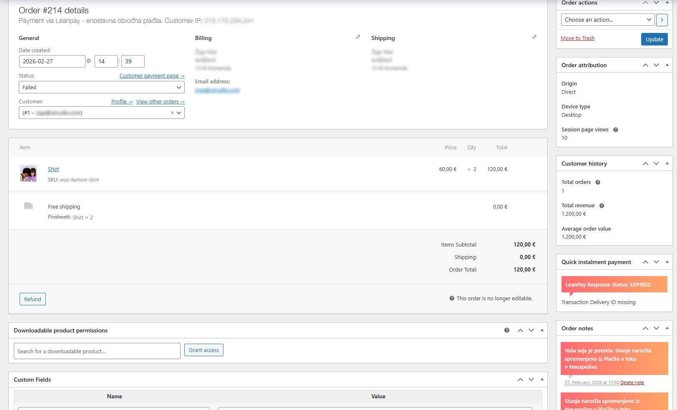Viewport: 677px width, 410px height.
Task: Click help icon next to 'order is no longer editable'
Action: 451,298
